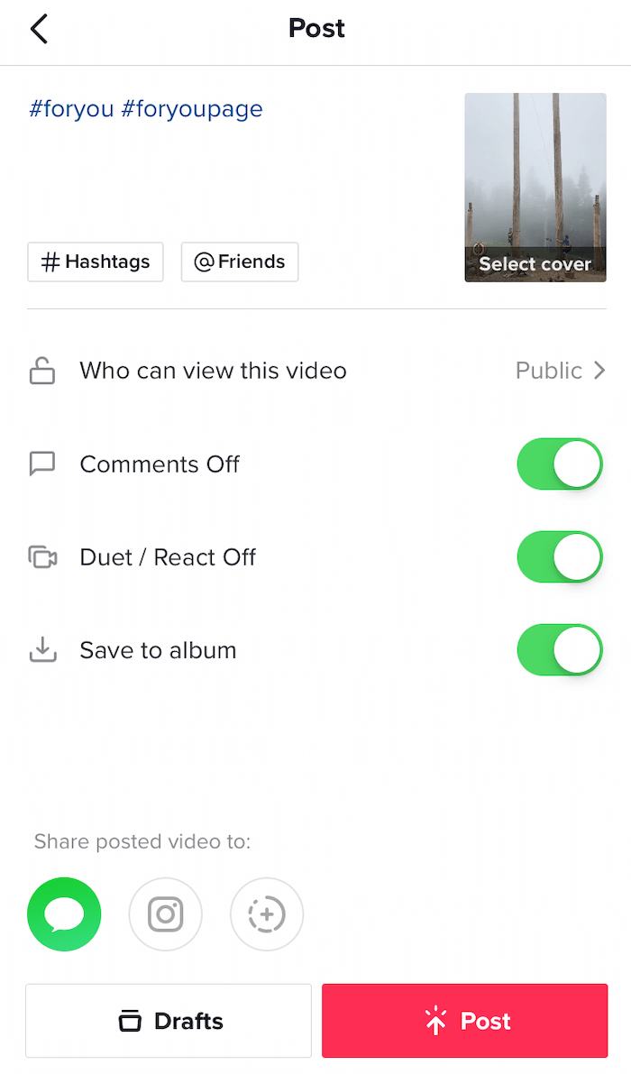This screenshot has width=631, height=1074.
Task: Click the padlock privacy icon
Action: (x=42, y=371)
